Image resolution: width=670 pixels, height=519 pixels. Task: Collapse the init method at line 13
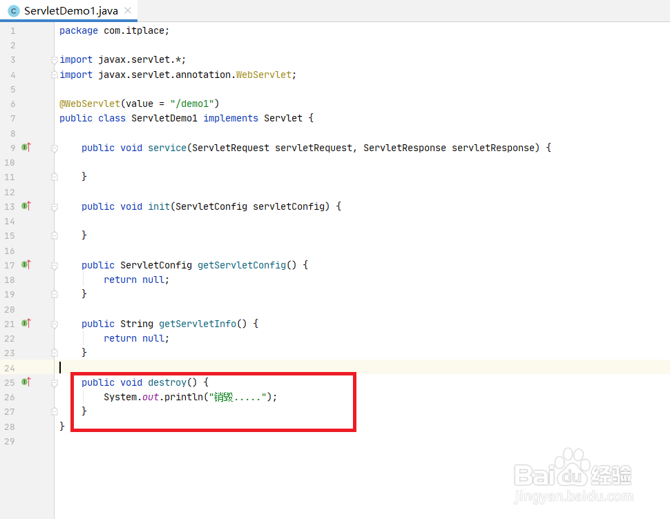point(55,208)
